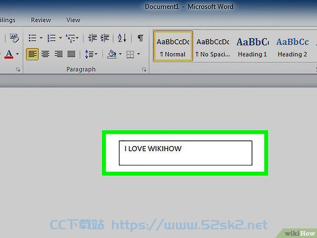Viewport: 317px width, 238px height.
Task: Open the Review ribbon tab
Action: point(41,20)
